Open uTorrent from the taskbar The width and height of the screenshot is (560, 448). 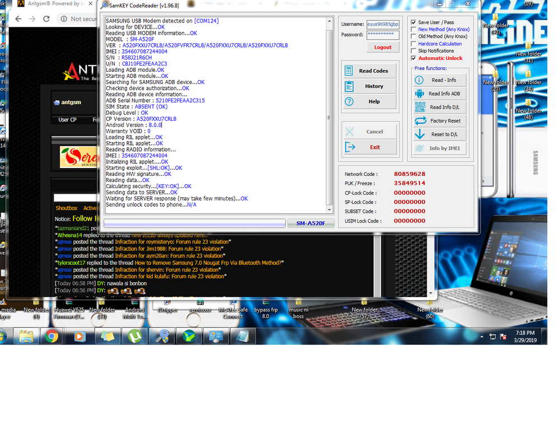[134, 337]
